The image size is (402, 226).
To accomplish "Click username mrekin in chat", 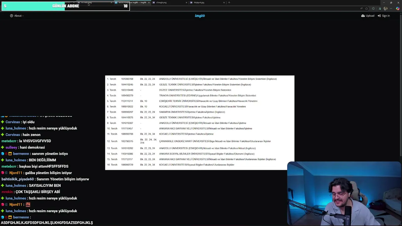I will point(7,192).
